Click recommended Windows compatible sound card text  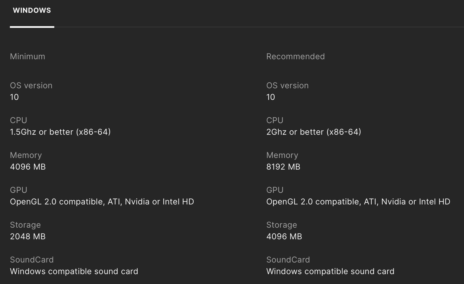[x=330, y=271]
